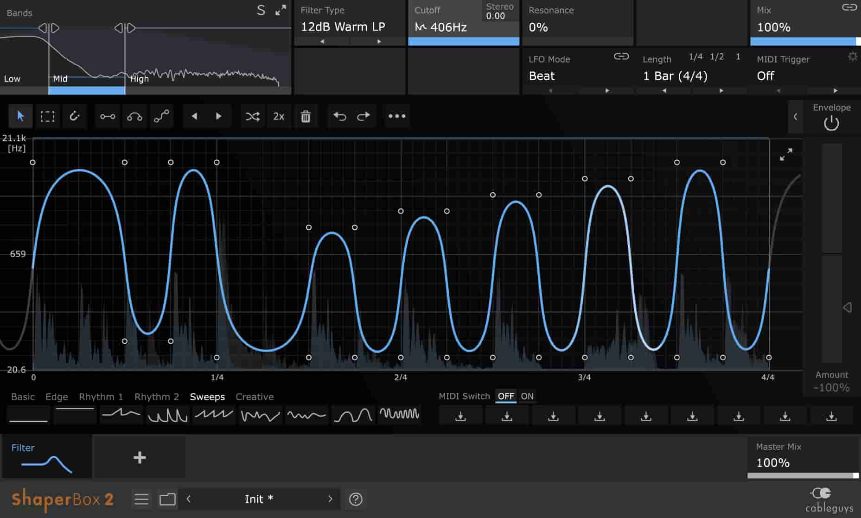
Task: Open the preset browser folder icon
Action: coord(167,499)
